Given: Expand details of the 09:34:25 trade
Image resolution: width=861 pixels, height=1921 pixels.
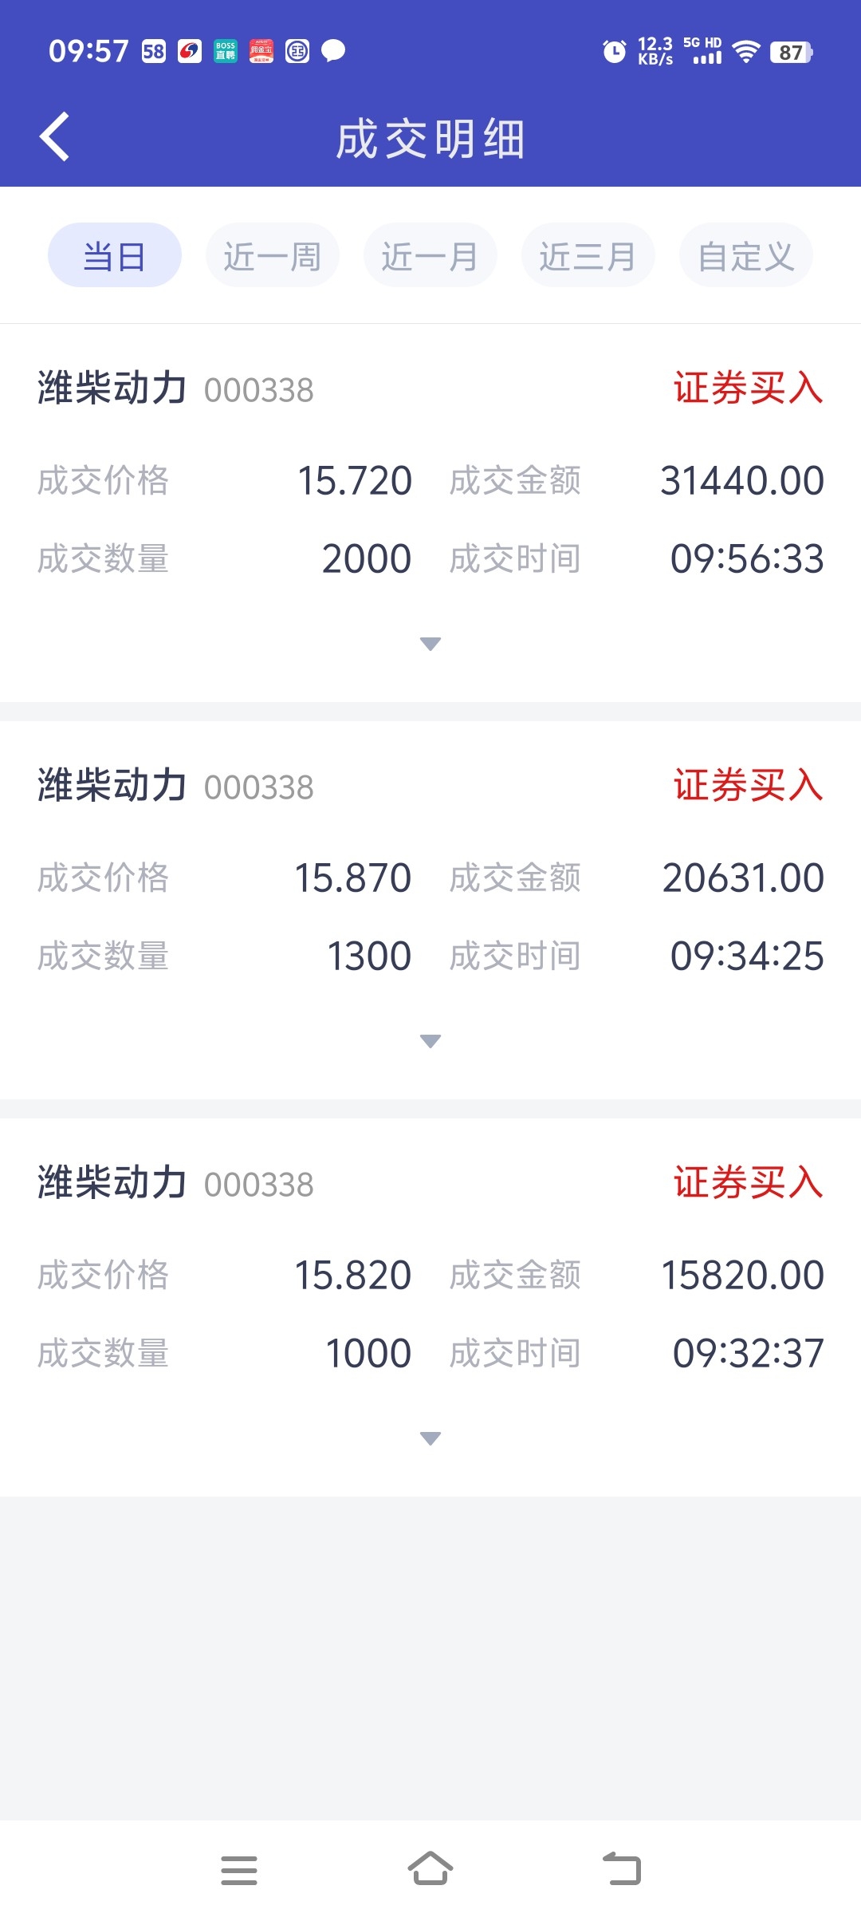Looking at the screenshot, I should point(431,1041).
